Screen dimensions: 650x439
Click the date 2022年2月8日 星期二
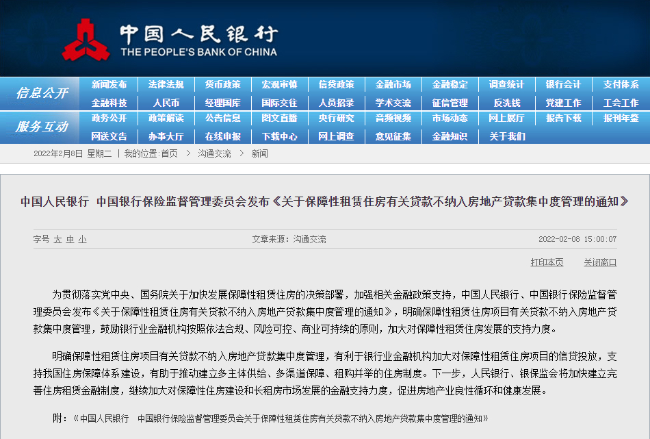click(x=73, y=154)
